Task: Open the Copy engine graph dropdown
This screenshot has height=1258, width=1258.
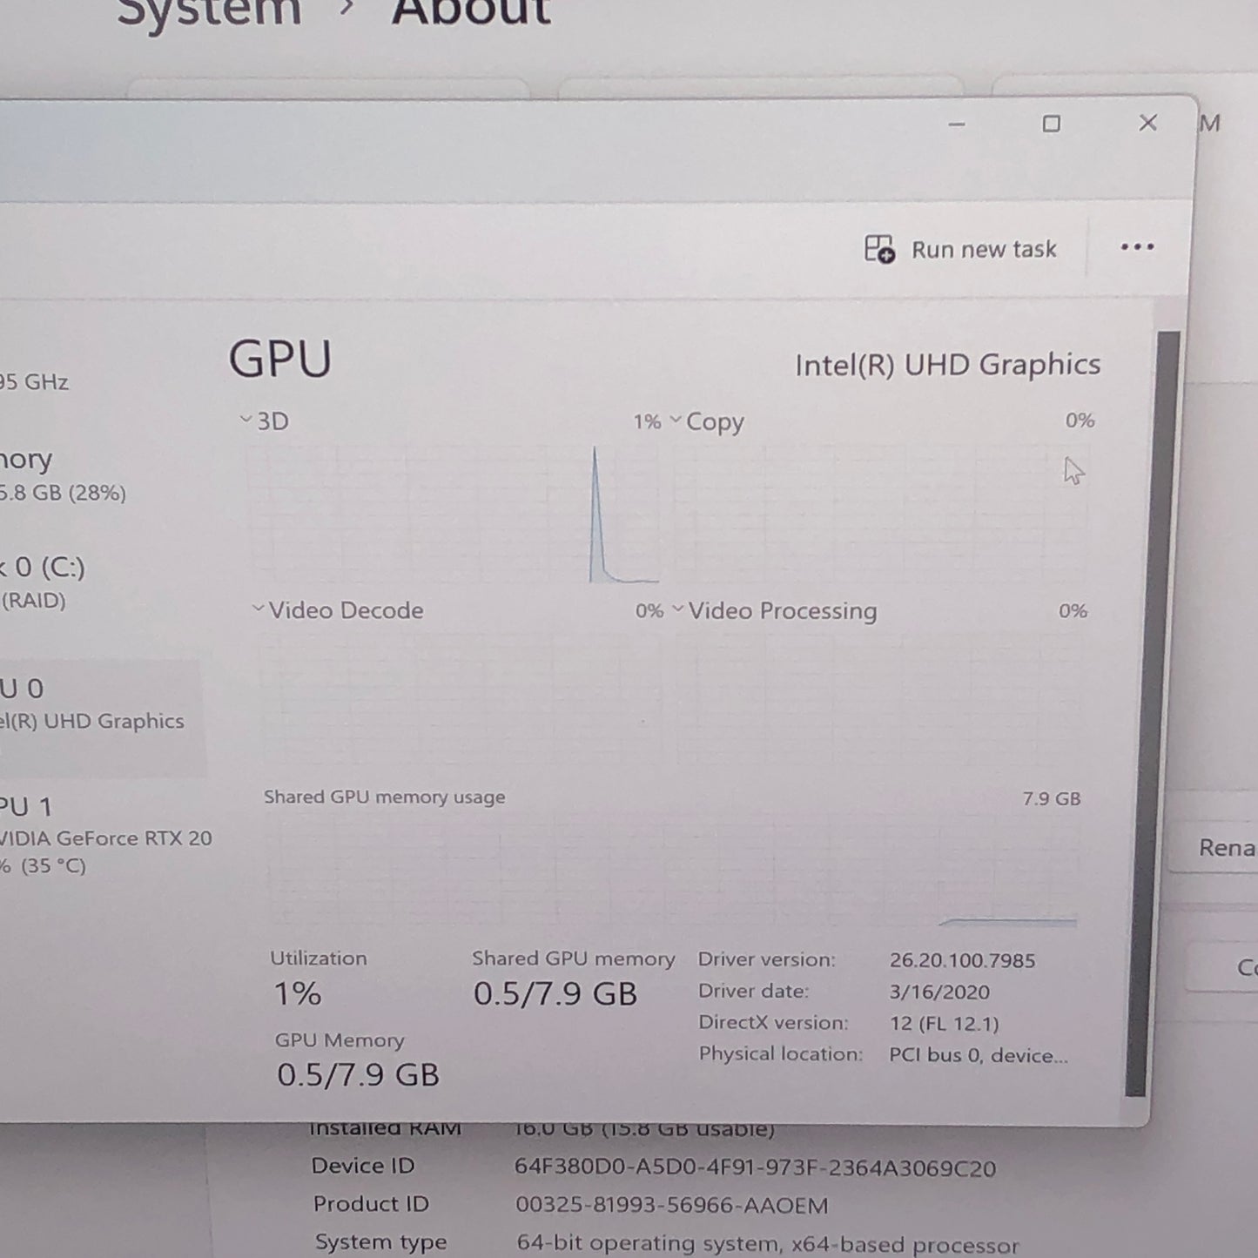Action: pos(676,420)
